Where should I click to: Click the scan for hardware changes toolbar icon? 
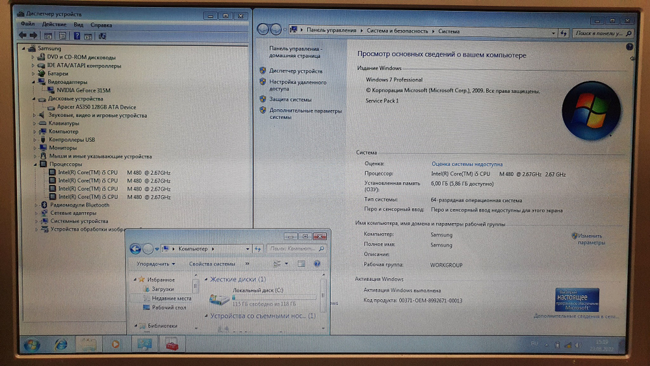click(x=102, y=36)
